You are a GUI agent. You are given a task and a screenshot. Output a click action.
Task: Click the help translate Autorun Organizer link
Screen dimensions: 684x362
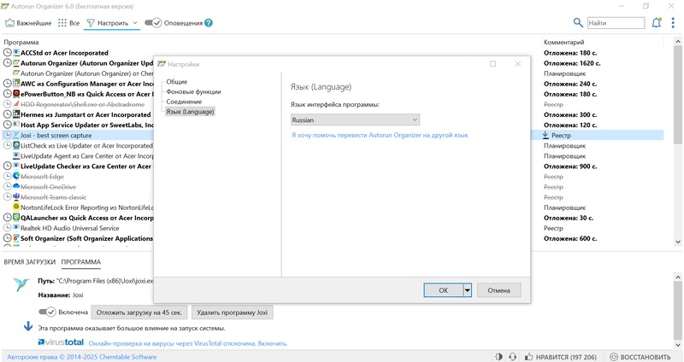tap(379, 135)
